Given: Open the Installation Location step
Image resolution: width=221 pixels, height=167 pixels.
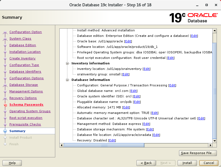Looking at the screenshot, I should click(25, 52).
